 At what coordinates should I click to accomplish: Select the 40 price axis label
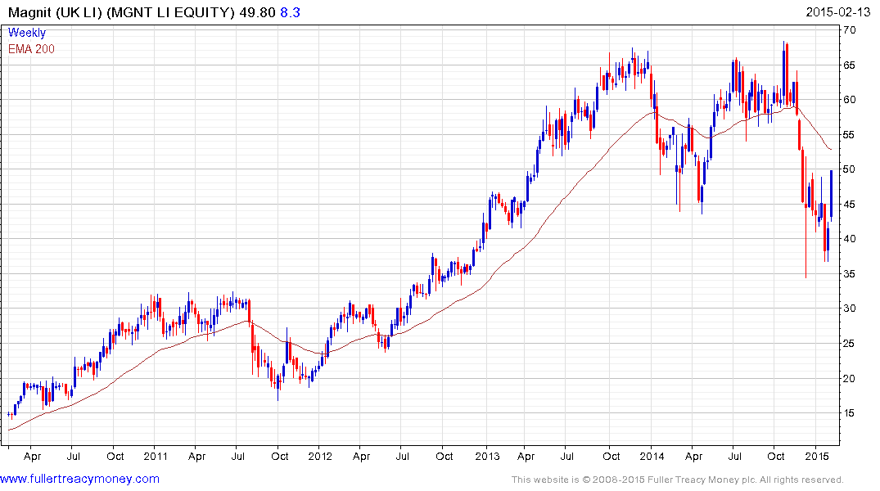(x=849, y=239)
